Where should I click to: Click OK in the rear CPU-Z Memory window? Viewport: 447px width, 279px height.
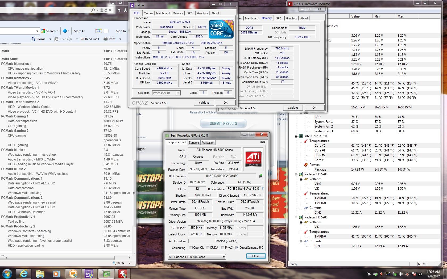pos(314,108)
